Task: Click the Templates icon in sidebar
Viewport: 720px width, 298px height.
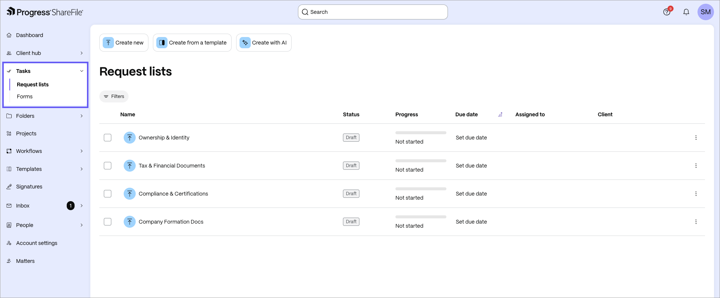Action: tap(9, 169)
